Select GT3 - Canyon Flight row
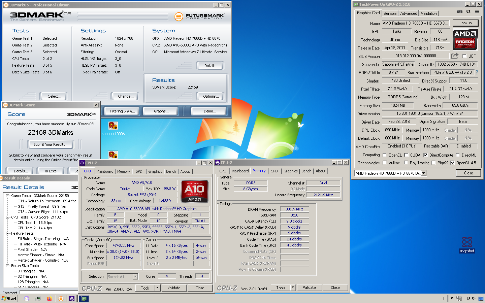This screenshot has width=485, height=303. (43, 212)
